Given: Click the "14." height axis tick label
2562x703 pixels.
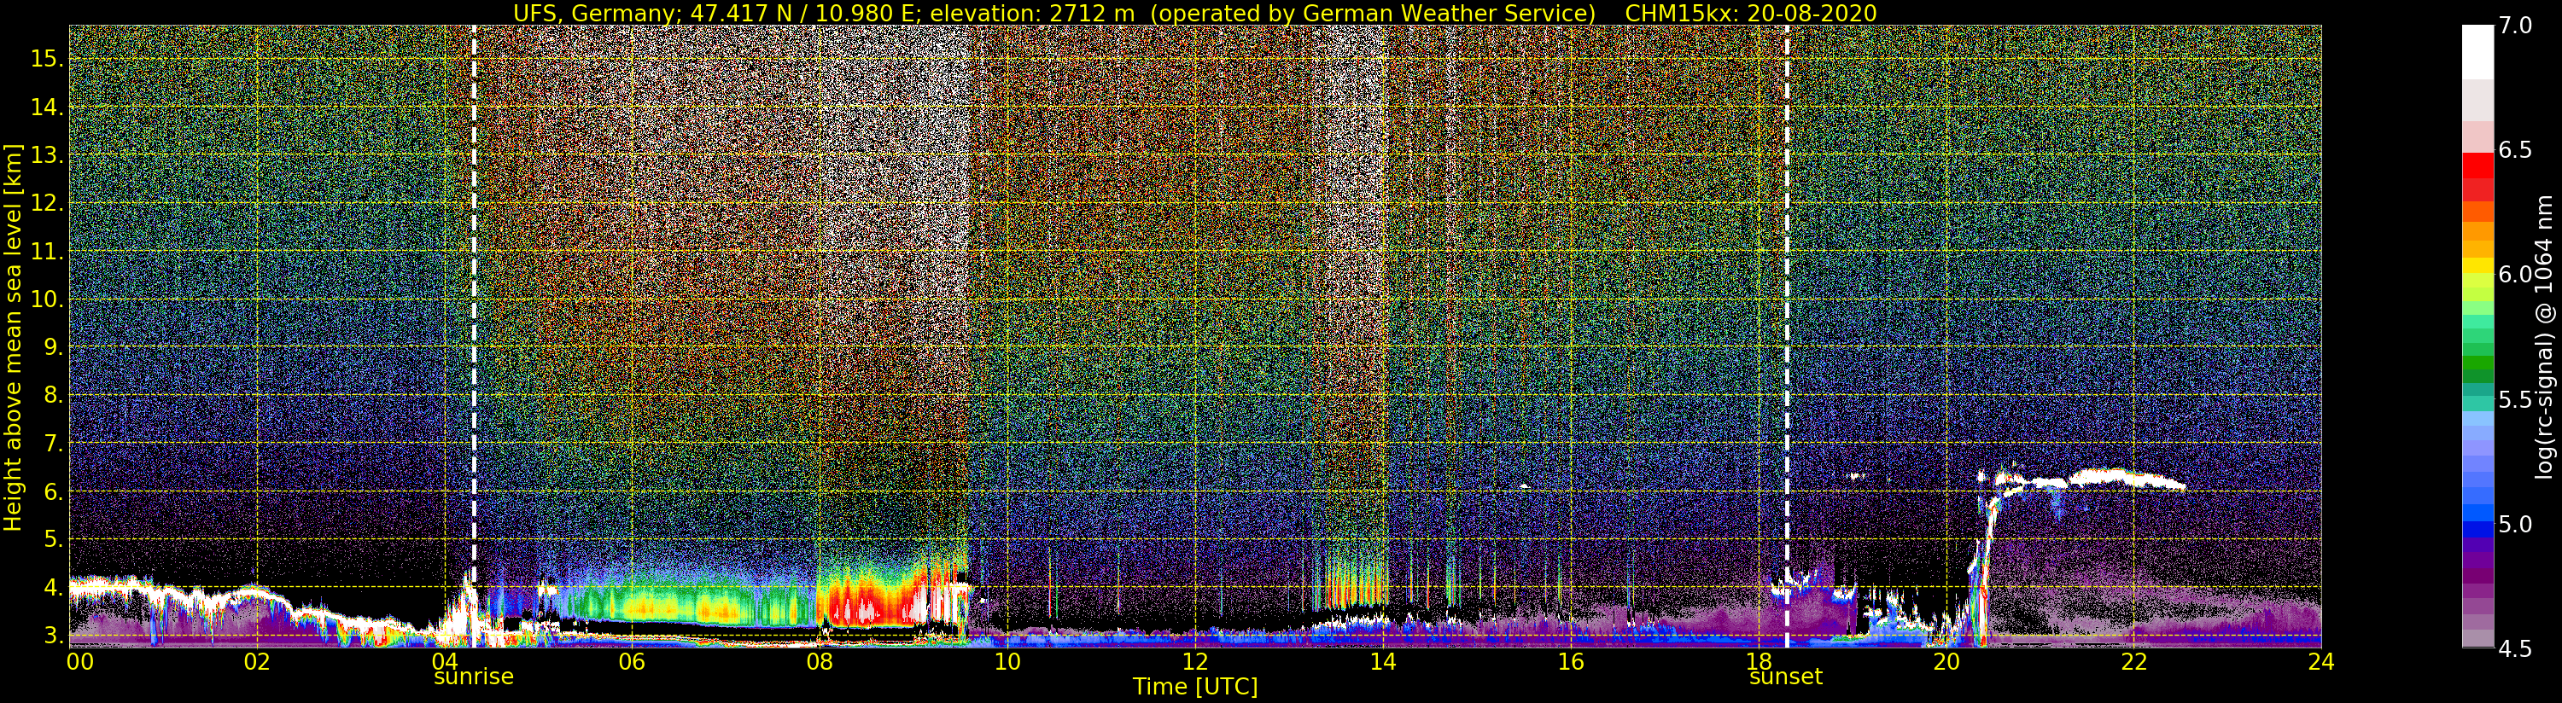Looking at the screenshot, I should [x=47, y=107].
